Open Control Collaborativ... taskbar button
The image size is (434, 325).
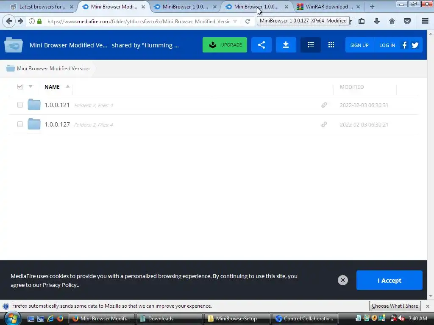(305, 319)
